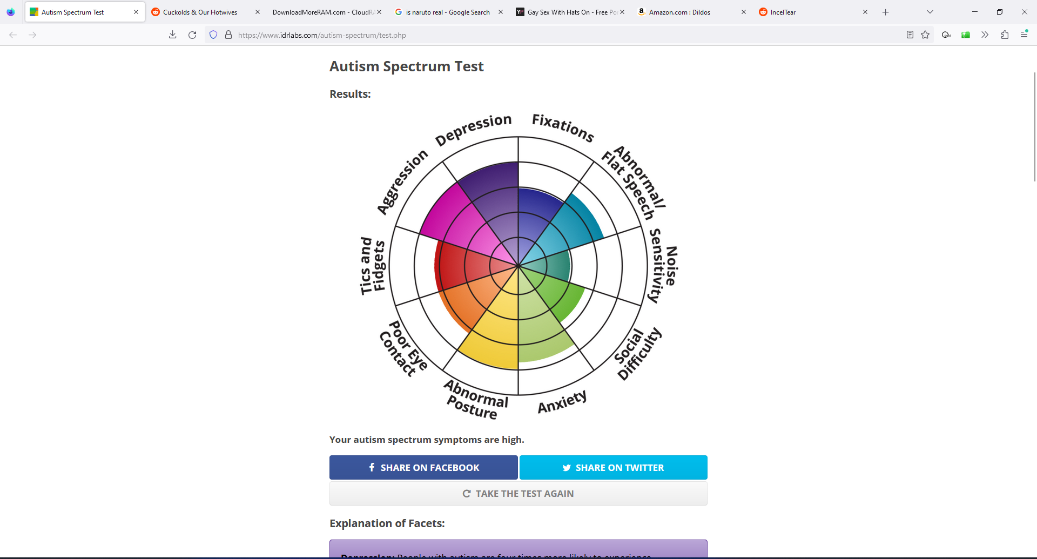The height and width of the screenshot is (559, 1037).
Task: Open a new tab with plus
Action: click(886, 12)
